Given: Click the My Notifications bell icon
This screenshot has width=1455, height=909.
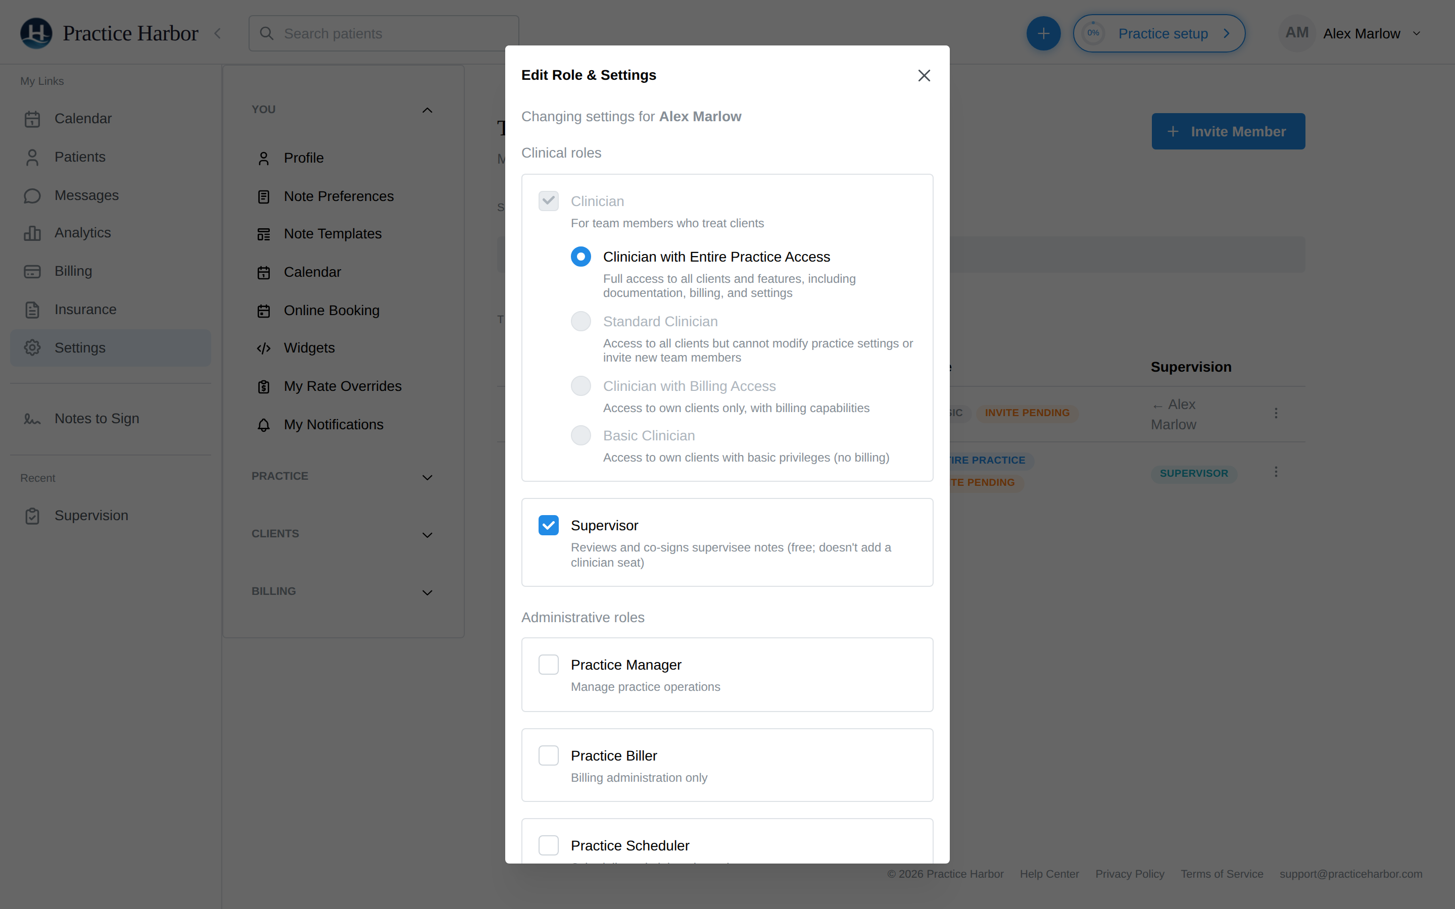Looking at the screenshot, I should coord(263,425).
